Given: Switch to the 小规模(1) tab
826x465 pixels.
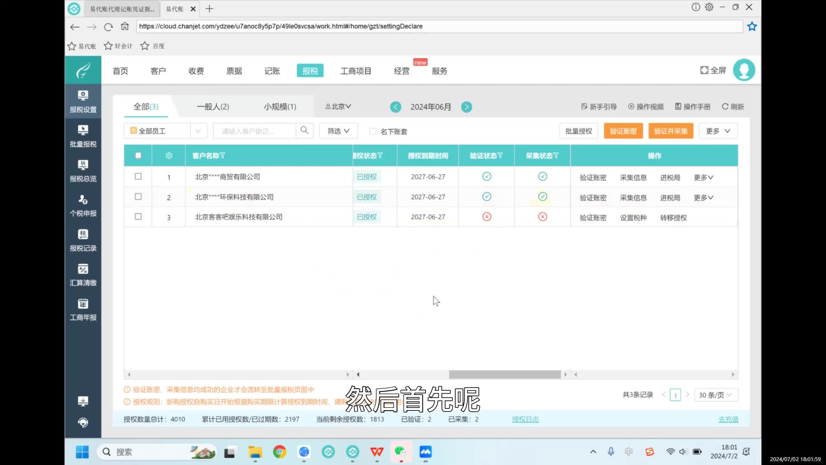Looking at the screenshot, I should click(280, 107).
